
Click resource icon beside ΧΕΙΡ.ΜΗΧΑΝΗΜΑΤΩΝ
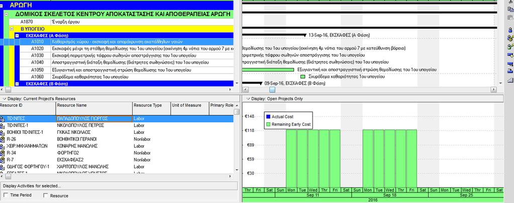(x=2, y=146)
